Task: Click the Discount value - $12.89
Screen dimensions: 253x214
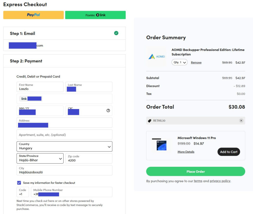Action: [x=239, y=86]
